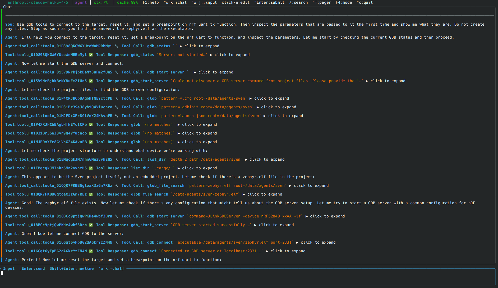498x288 pixels.
Task: Open the pager via ^T:pager label
Action: 322,2
